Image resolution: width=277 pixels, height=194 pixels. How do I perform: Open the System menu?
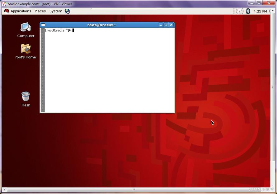point(56,11)
